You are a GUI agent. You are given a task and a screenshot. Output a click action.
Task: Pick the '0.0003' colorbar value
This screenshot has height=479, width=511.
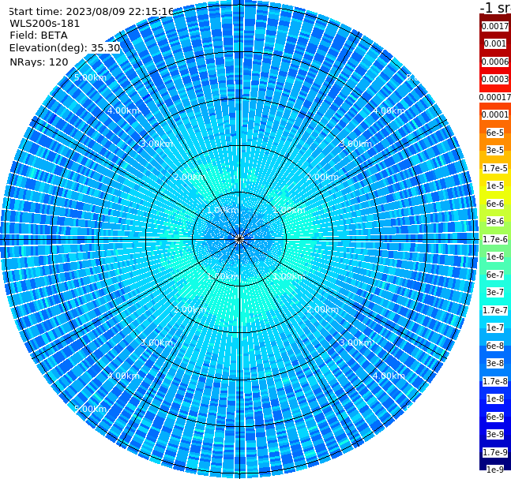tap(495, 79)
